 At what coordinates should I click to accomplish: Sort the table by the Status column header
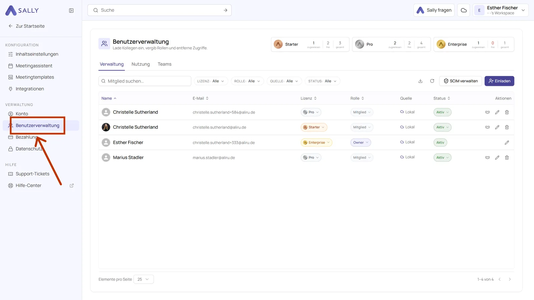tap(442, 98)
